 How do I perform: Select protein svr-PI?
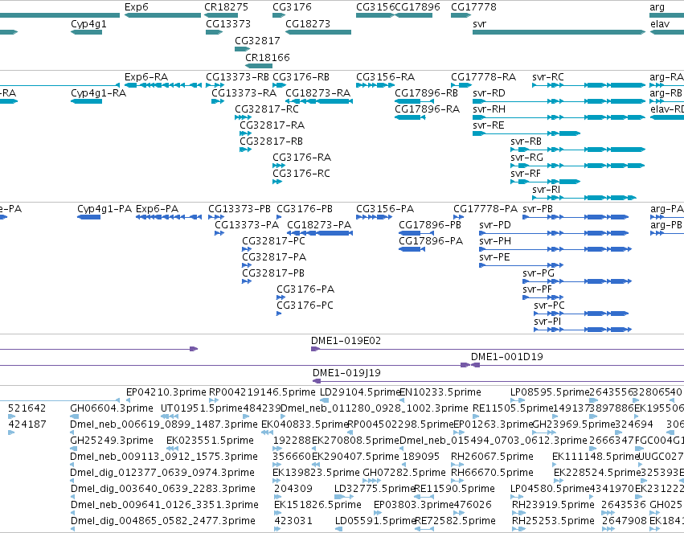coord(583,330)
